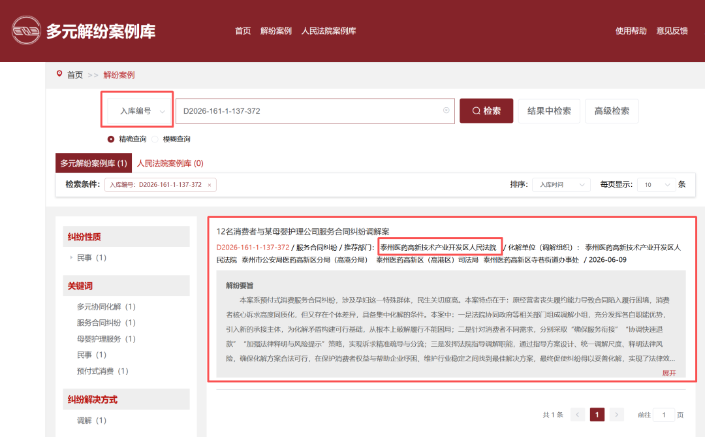
Task: Filter by keyword 母婴护理服务 (1)
Action: pyautogui.click(x=106, y=339)
